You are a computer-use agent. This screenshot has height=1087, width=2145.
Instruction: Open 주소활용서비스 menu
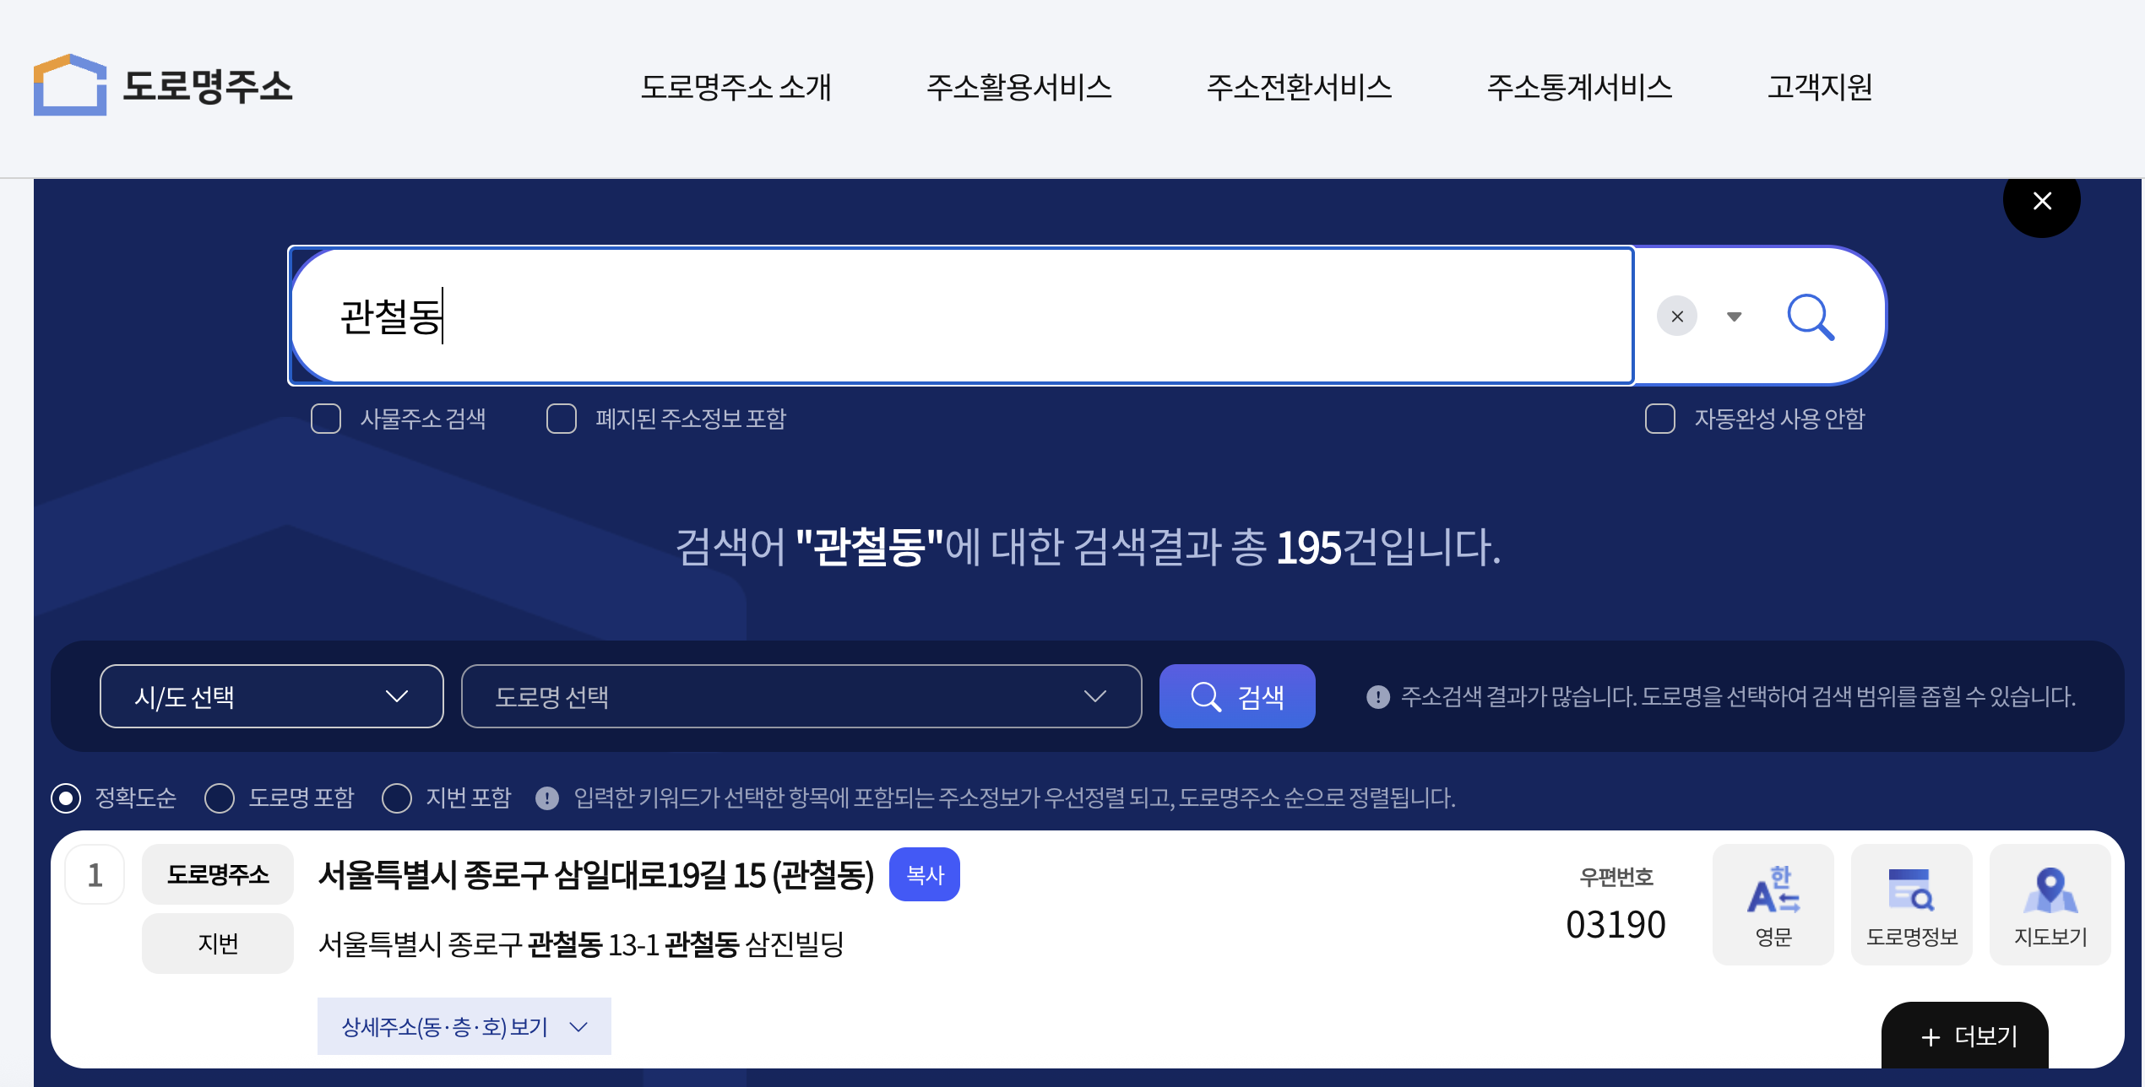click(1018, 87)
